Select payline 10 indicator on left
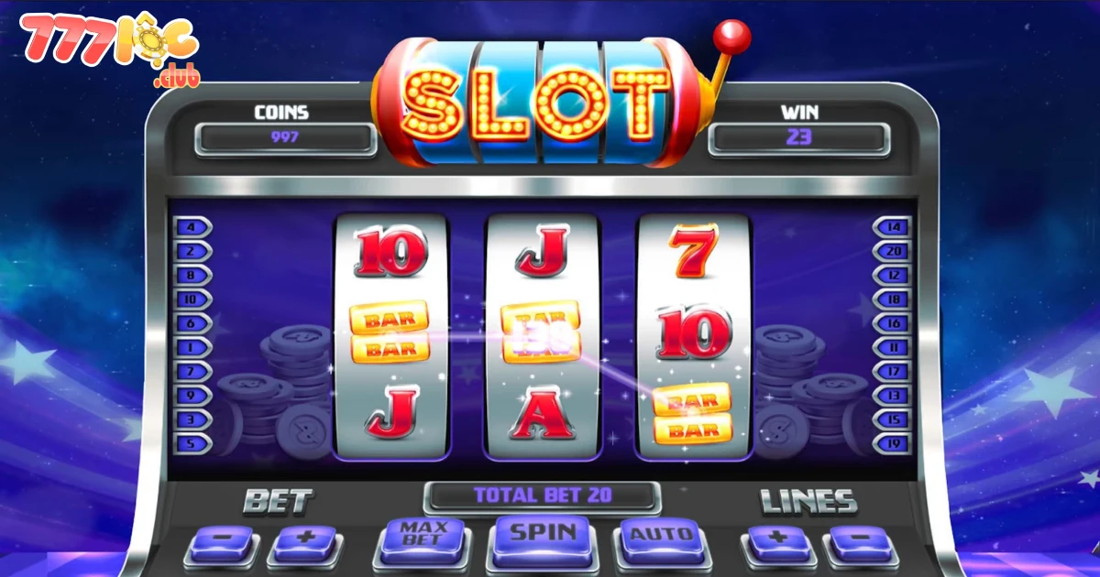1100x577 pixels. [x=192, y=299]
